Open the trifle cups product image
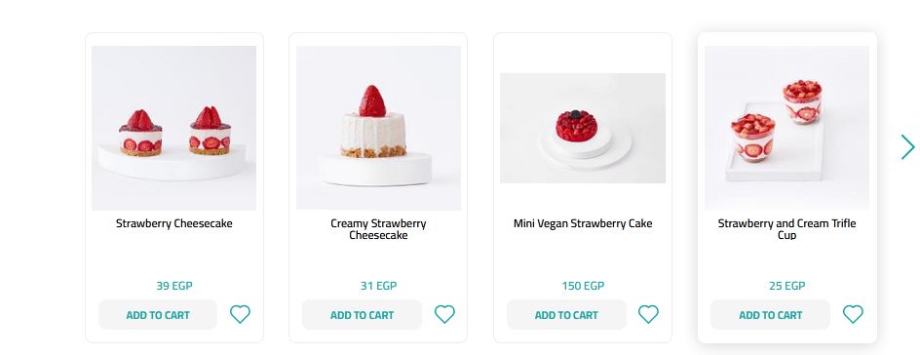920x355 pixels. point(786,128)
